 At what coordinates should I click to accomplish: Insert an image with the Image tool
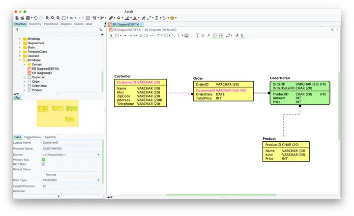click(x=186, y=35)
